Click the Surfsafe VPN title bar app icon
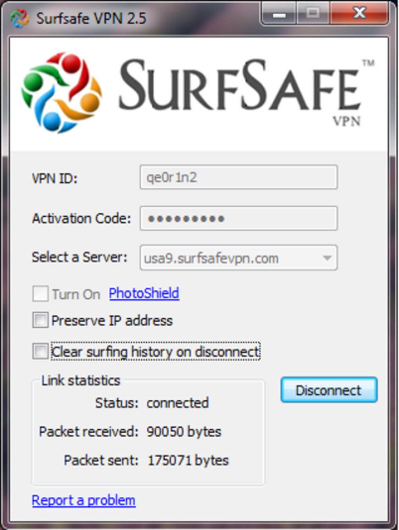This screenshot has height=530, width=399. pyautogui.click(x=20, y=18)
